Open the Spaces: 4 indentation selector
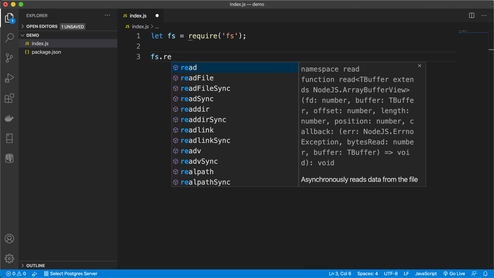The width and height of the screenshot is (494, 278). (367, 274)
